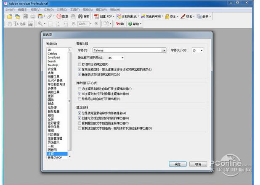Select the 选择 text selection tool

[20, 24]
